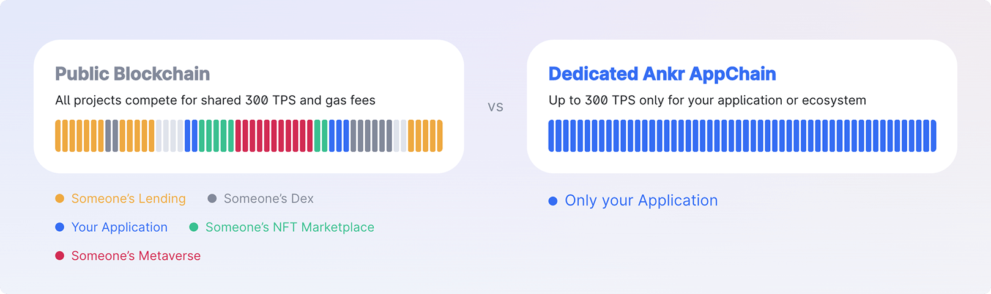Viewport: 991px width, 294px height.
Task: Click the vs text between the cards
Action: 495,107
